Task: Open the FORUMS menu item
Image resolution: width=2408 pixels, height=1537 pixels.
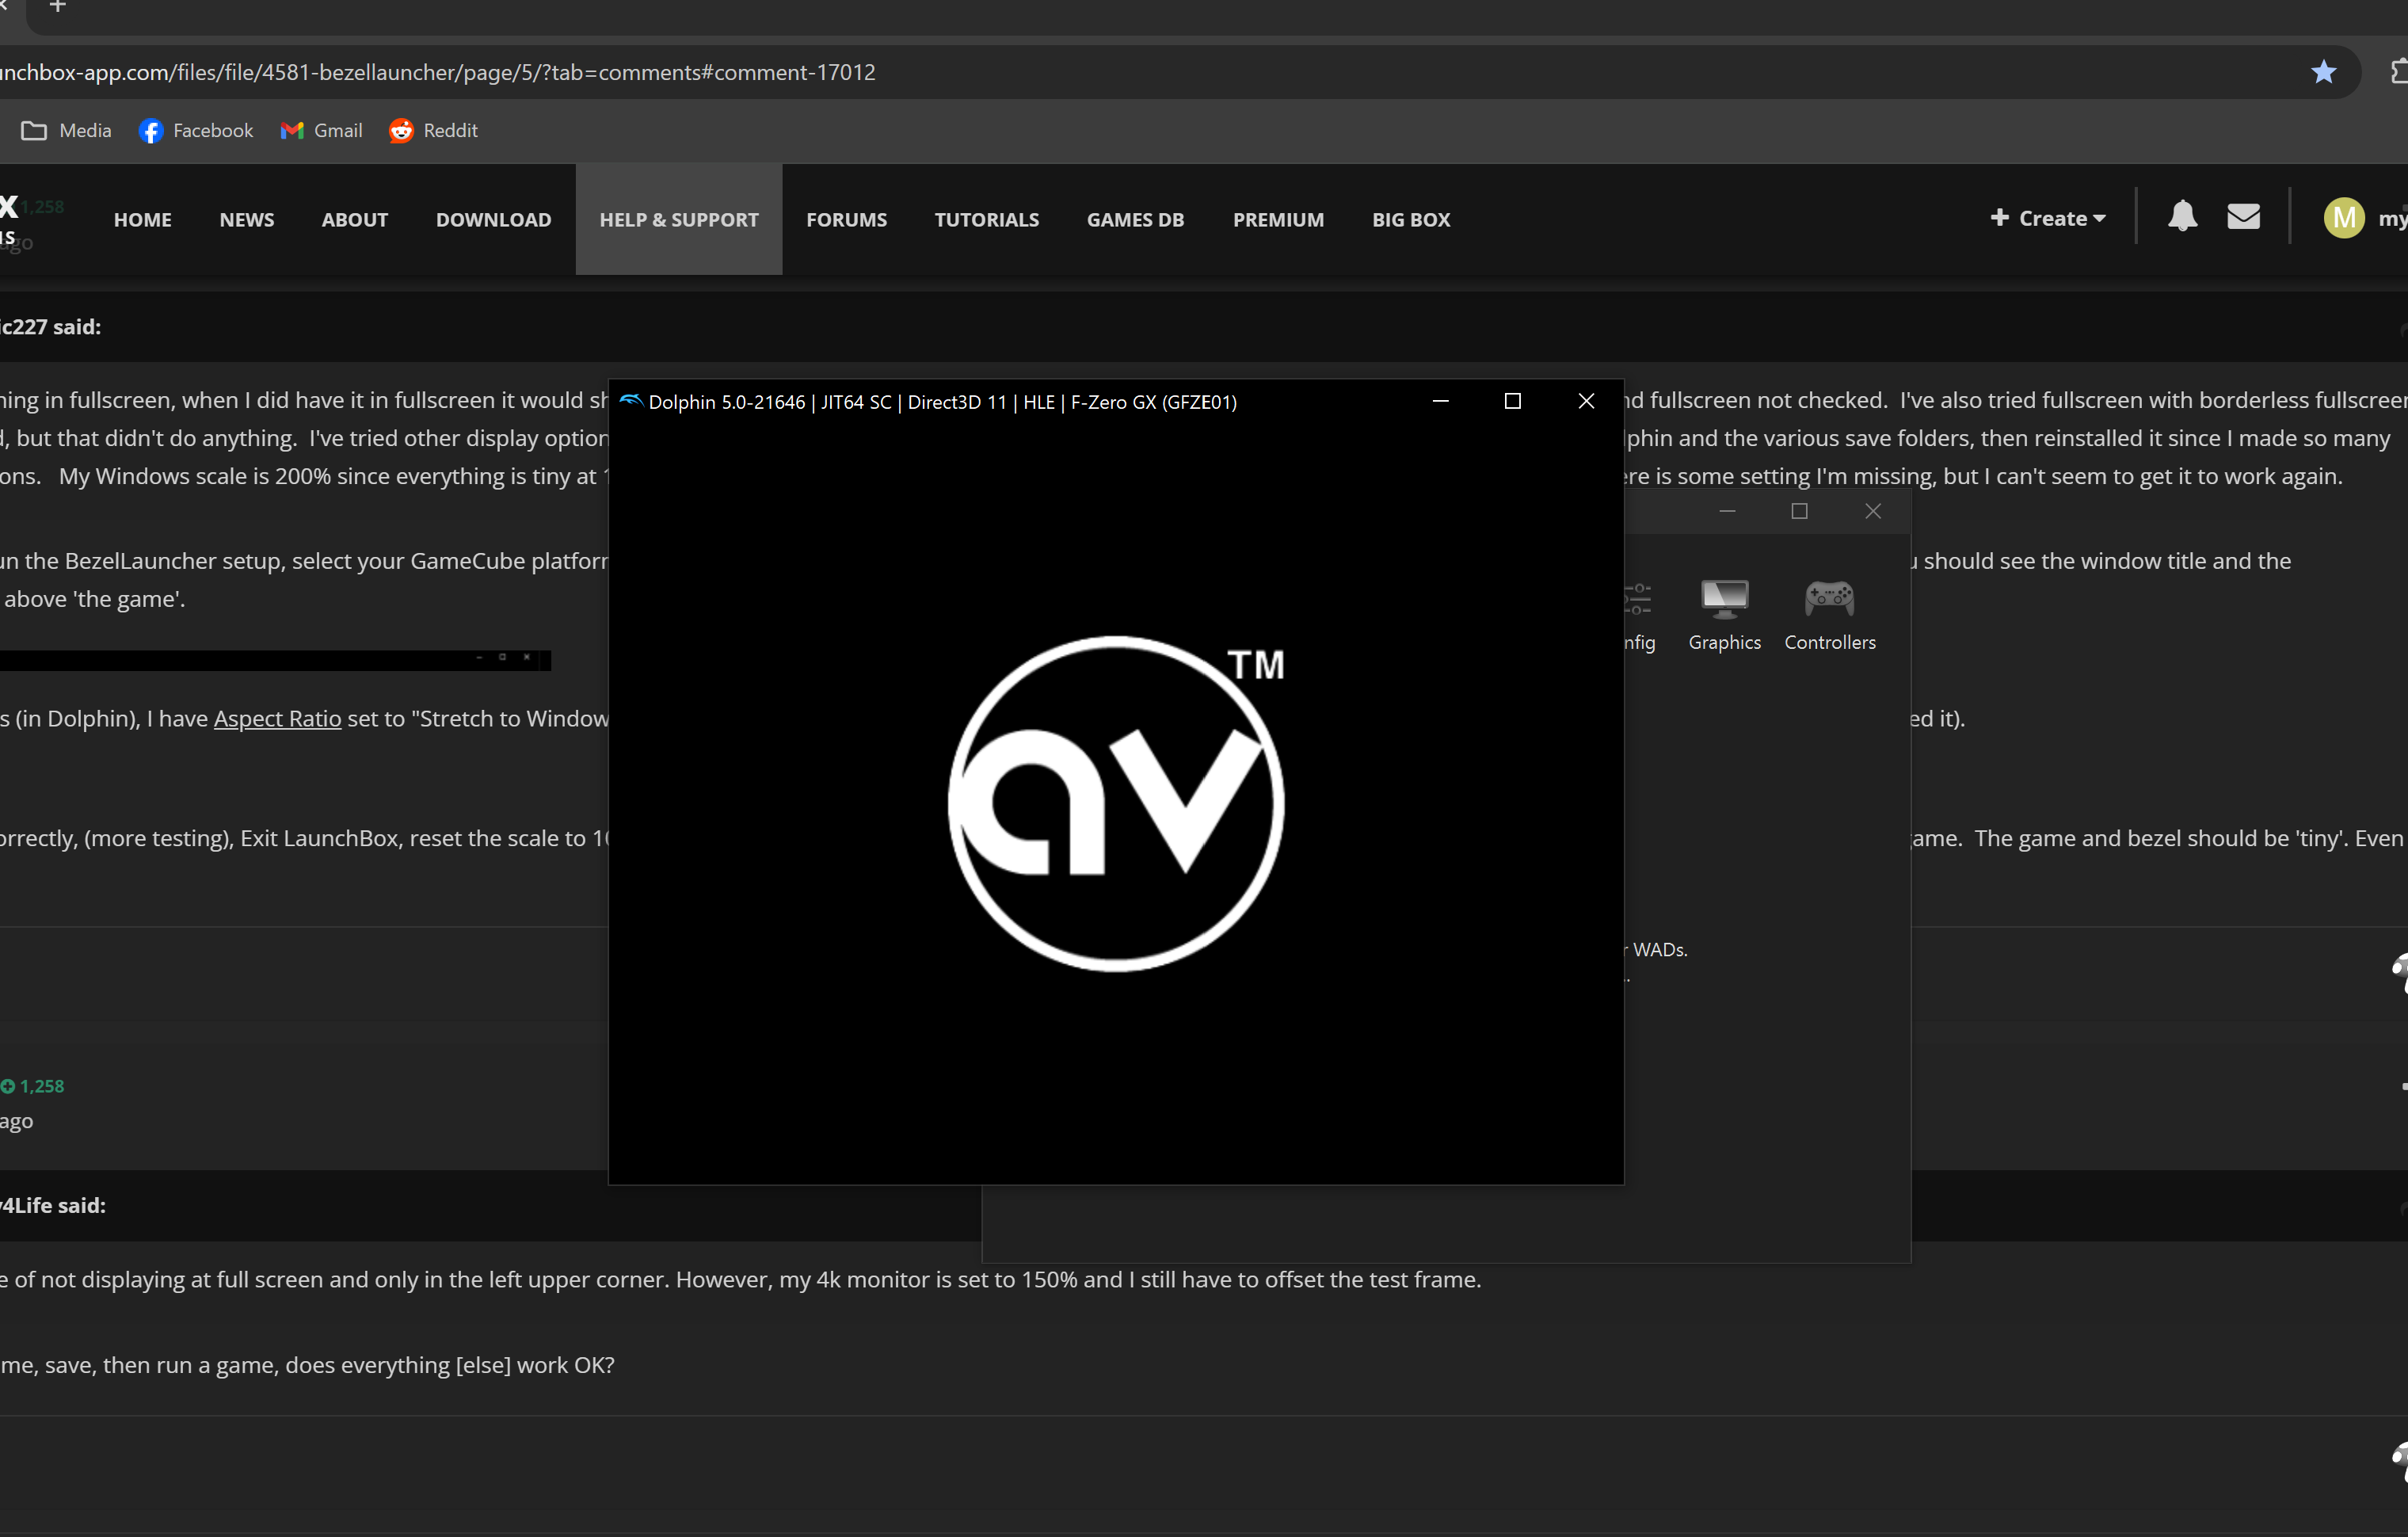Action: [847, 220]
